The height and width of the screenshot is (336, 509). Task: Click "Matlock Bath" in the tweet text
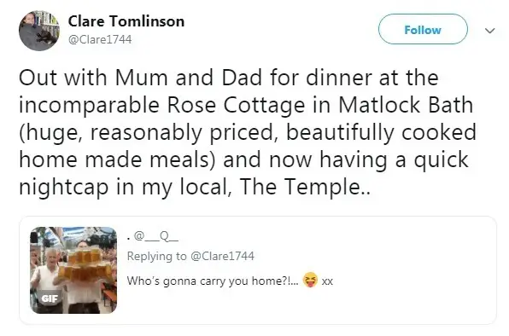(406, 105)
